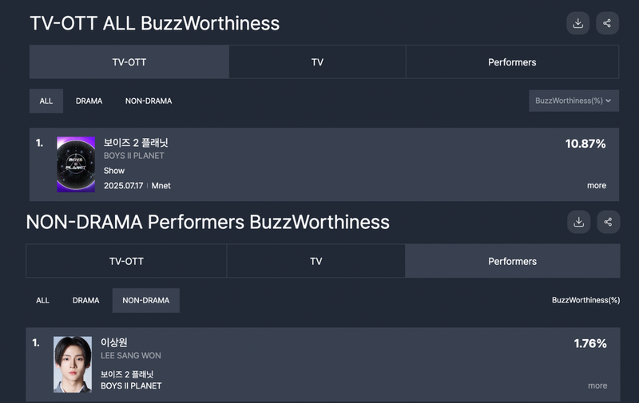Open Performers tab in top section

pos(512,62)
